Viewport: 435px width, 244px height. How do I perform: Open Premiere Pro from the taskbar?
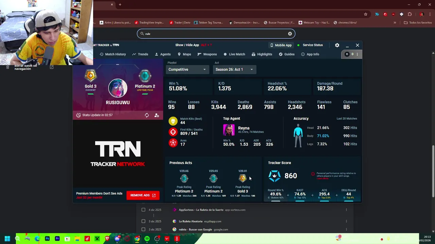57,239
